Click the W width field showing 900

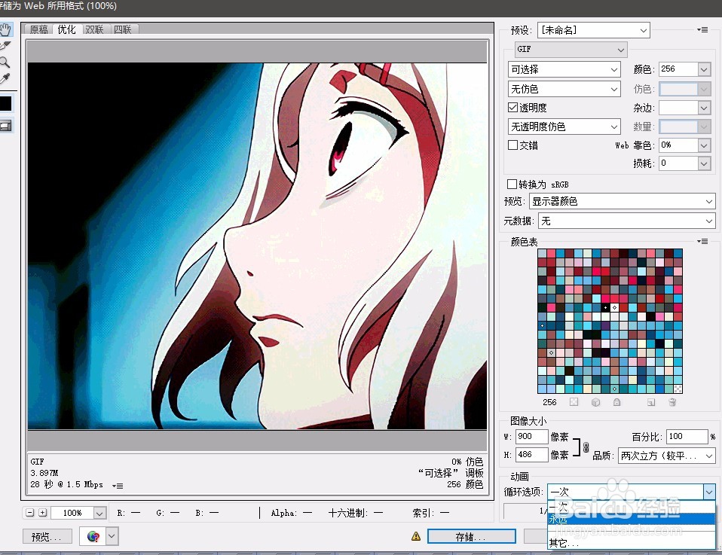point(531,436)
